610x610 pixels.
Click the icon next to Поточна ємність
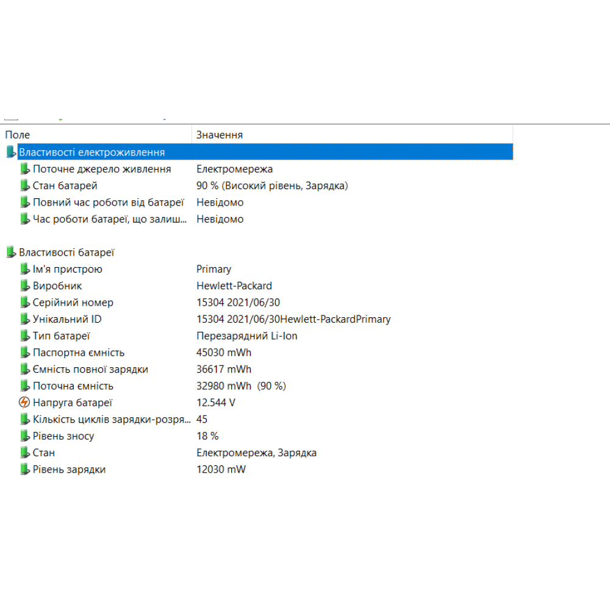coord(25,386)
